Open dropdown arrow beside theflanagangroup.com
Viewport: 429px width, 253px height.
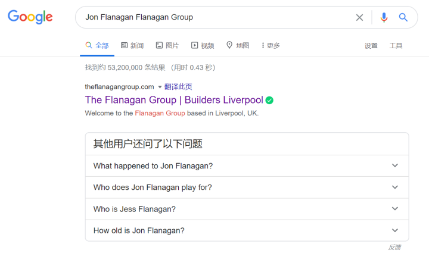point(160,87)
